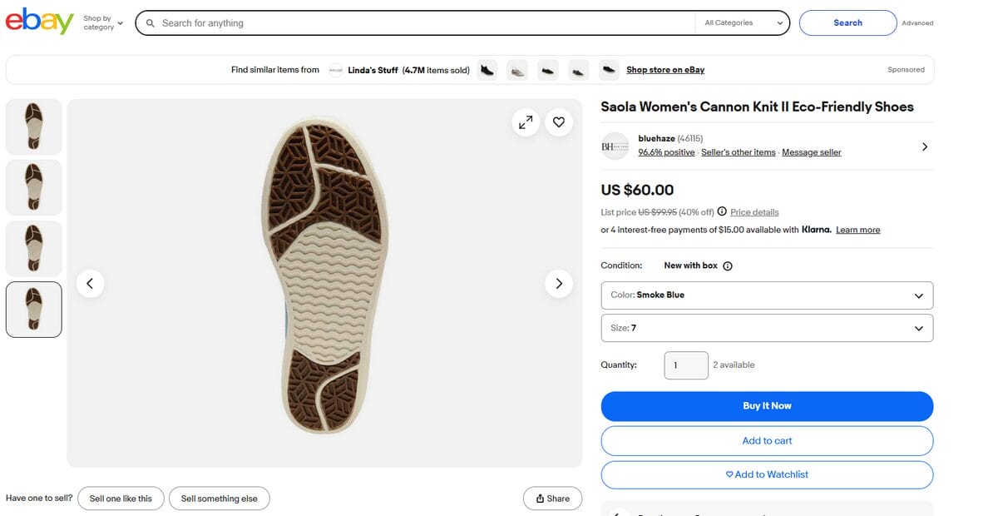Click the heart icon on the product image
The width and height of the screenshot is (998, 516).
click(558, 122)
